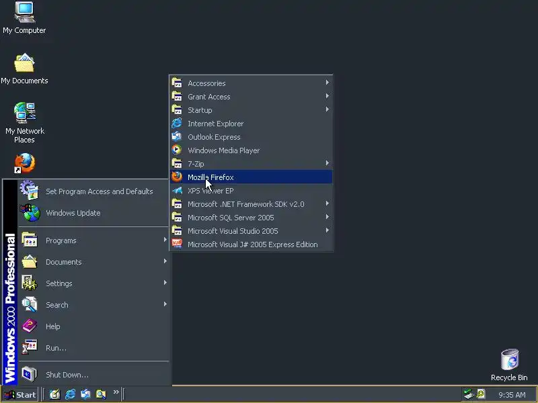Viewport: 538px width, 403px height.
Task: Open the Accessories menu entry
Action: (x=251, y=83)
